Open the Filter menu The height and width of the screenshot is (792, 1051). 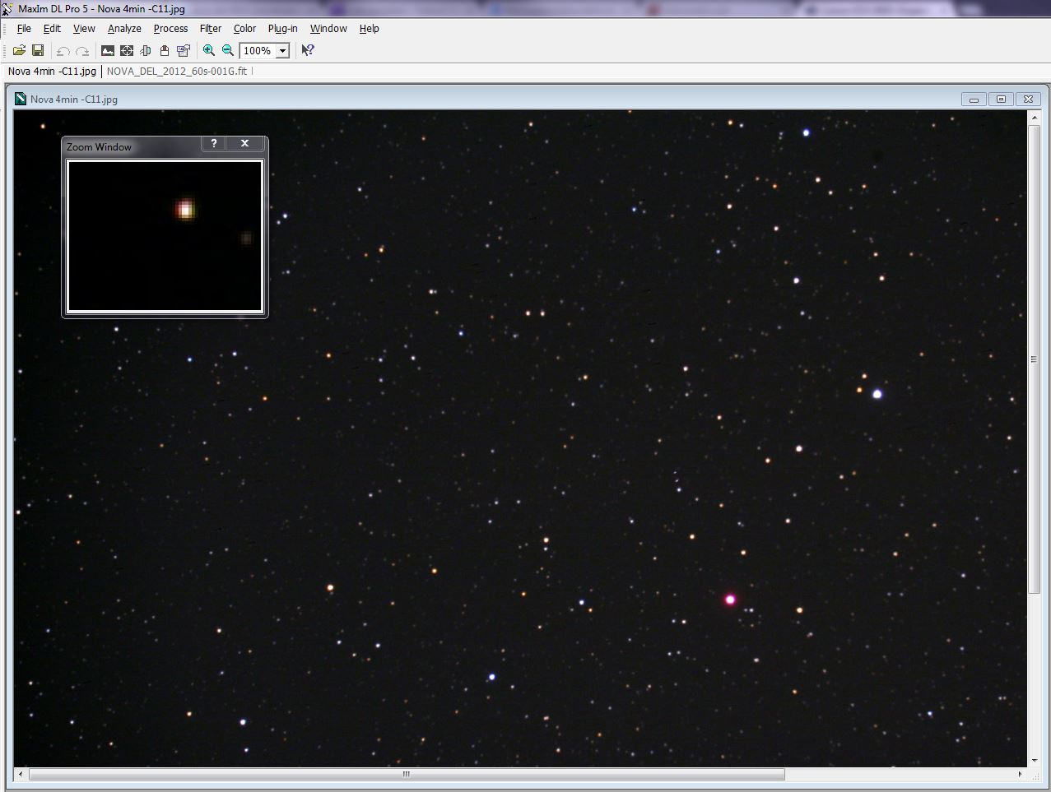pyautogui.click(x=211, y=28)
